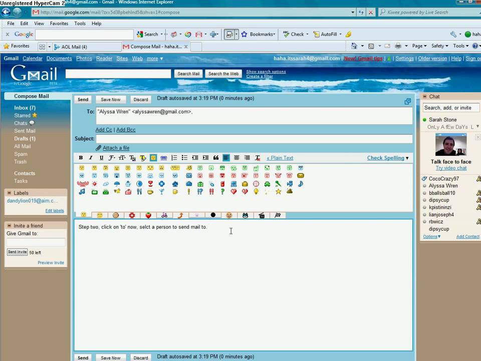This screenshot has height=361, width=481.
Task: Click the Attach a file link
Action: (116, 148)
